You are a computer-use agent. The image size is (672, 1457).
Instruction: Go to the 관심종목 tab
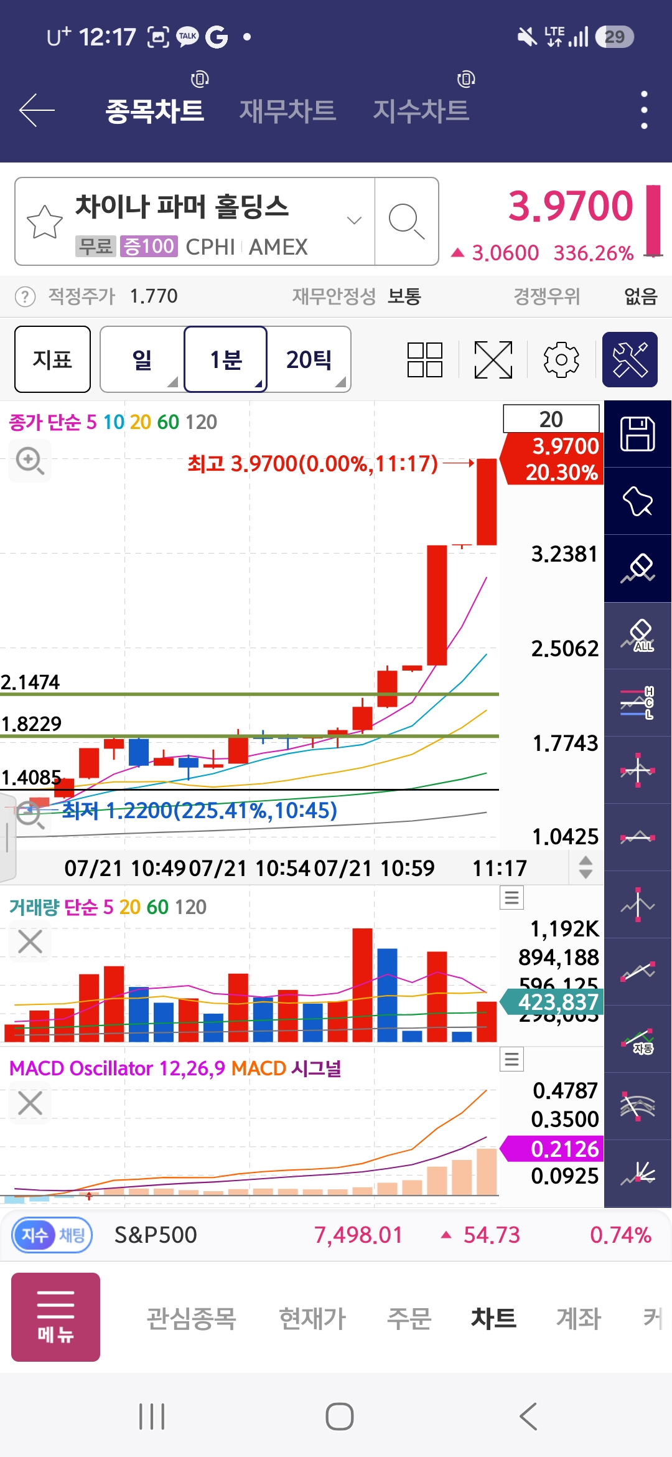tap(191, 1318)
